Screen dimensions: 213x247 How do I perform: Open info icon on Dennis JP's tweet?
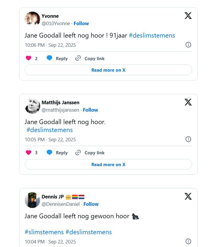(188, 241)
